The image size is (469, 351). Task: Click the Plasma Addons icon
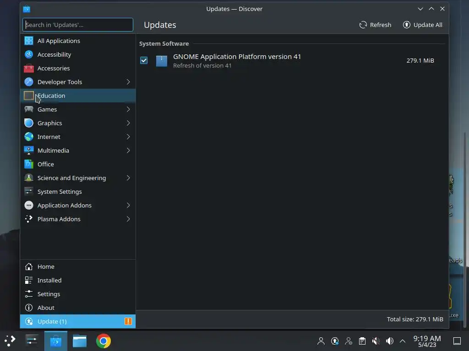(29, 219)
